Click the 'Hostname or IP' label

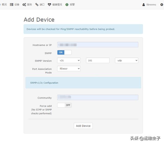(x=42, y=45)
